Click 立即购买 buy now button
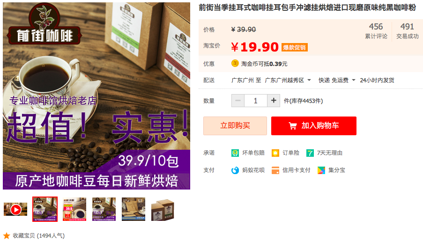This screenshot has height=241, width=423. point(235,126)
